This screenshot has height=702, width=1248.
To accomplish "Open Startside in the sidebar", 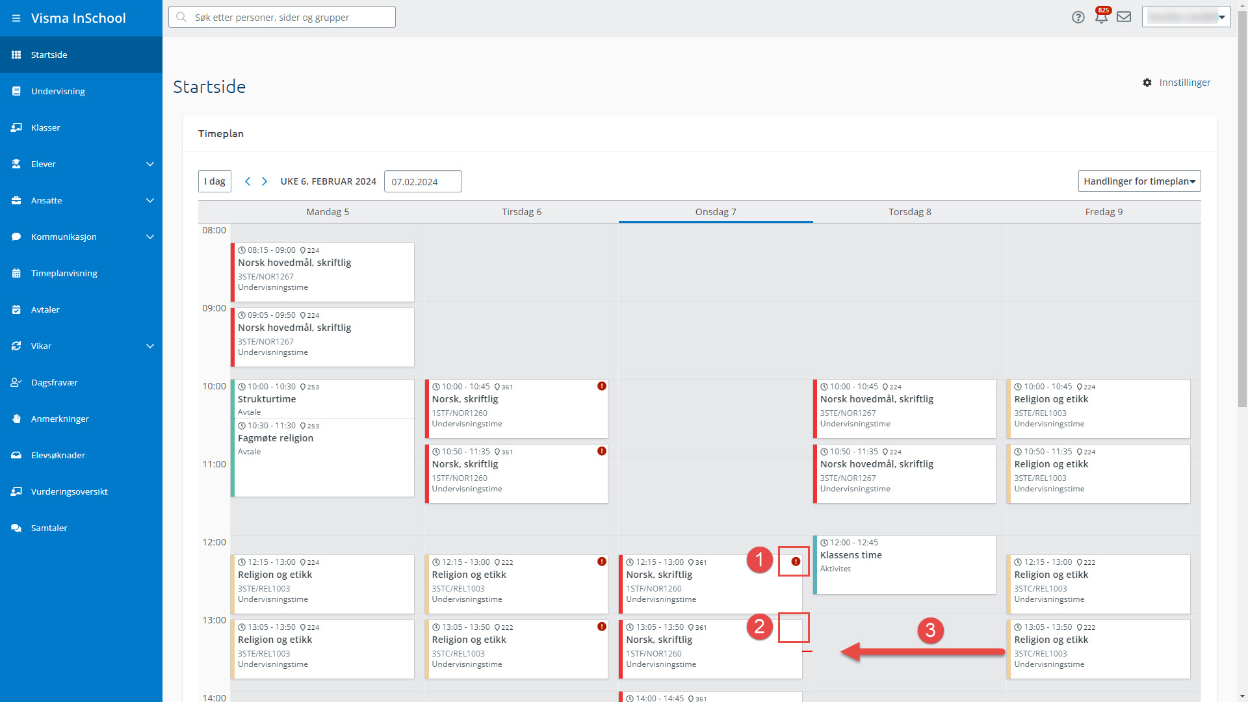I will coord(81,55).
